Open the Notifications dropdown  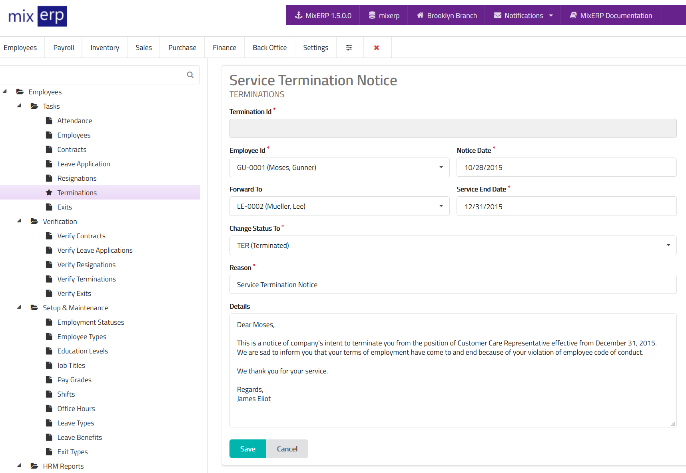coord(523,16)
